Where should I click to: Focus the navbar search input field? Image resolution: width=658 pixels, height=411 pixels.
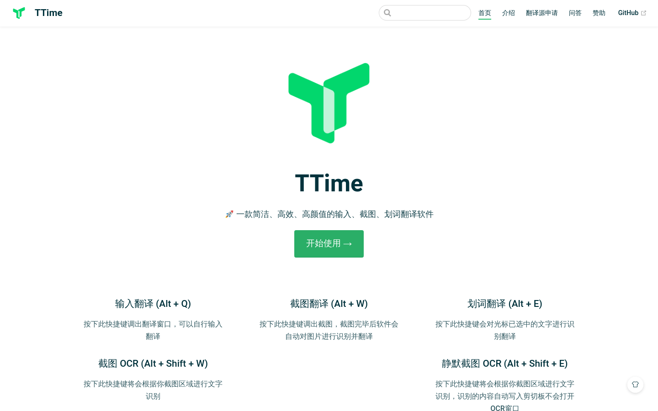click(x=425, y=13)
